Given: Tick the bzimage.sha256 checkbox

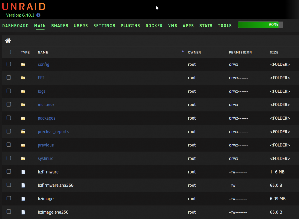Looking at the screenshot, I should 9,212.
